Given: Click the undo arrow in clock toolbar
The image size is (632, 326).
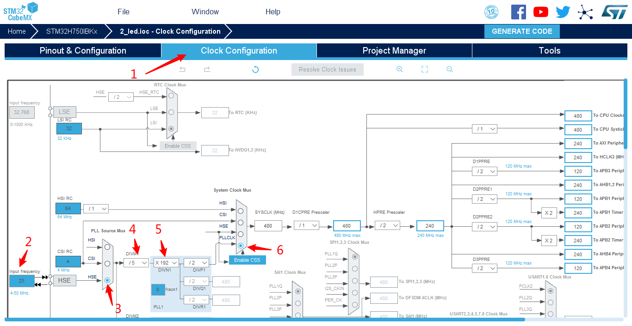Looking at the screenshot, I should 182,69.
